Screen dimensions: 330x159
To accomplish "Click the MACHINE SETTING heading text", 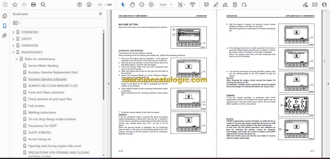I will pos(128,24).
